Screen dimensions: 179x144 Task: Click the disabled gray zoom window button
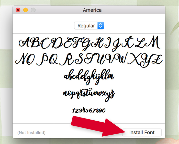(x=33, y=10)
